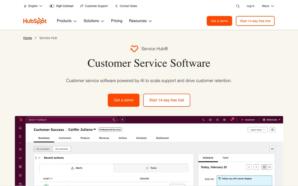Collapse the Recent actions section
This screenshot has height=186, width=298.
(x=39, y=158)
